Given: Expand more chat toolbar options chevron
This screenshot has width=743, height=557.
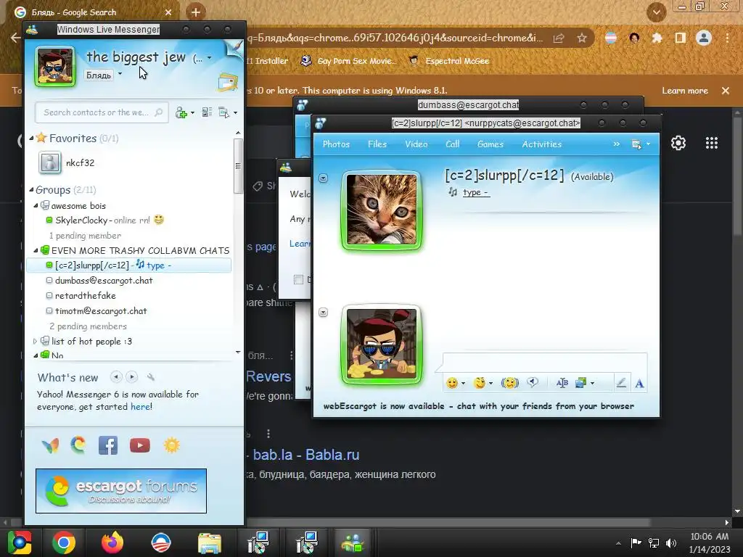Looking at the screenshot, I should (x=617, y=144).
